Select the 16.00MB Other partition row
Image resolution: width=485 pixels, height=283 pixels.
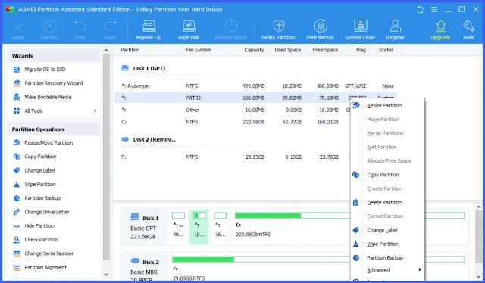point(233,110)
